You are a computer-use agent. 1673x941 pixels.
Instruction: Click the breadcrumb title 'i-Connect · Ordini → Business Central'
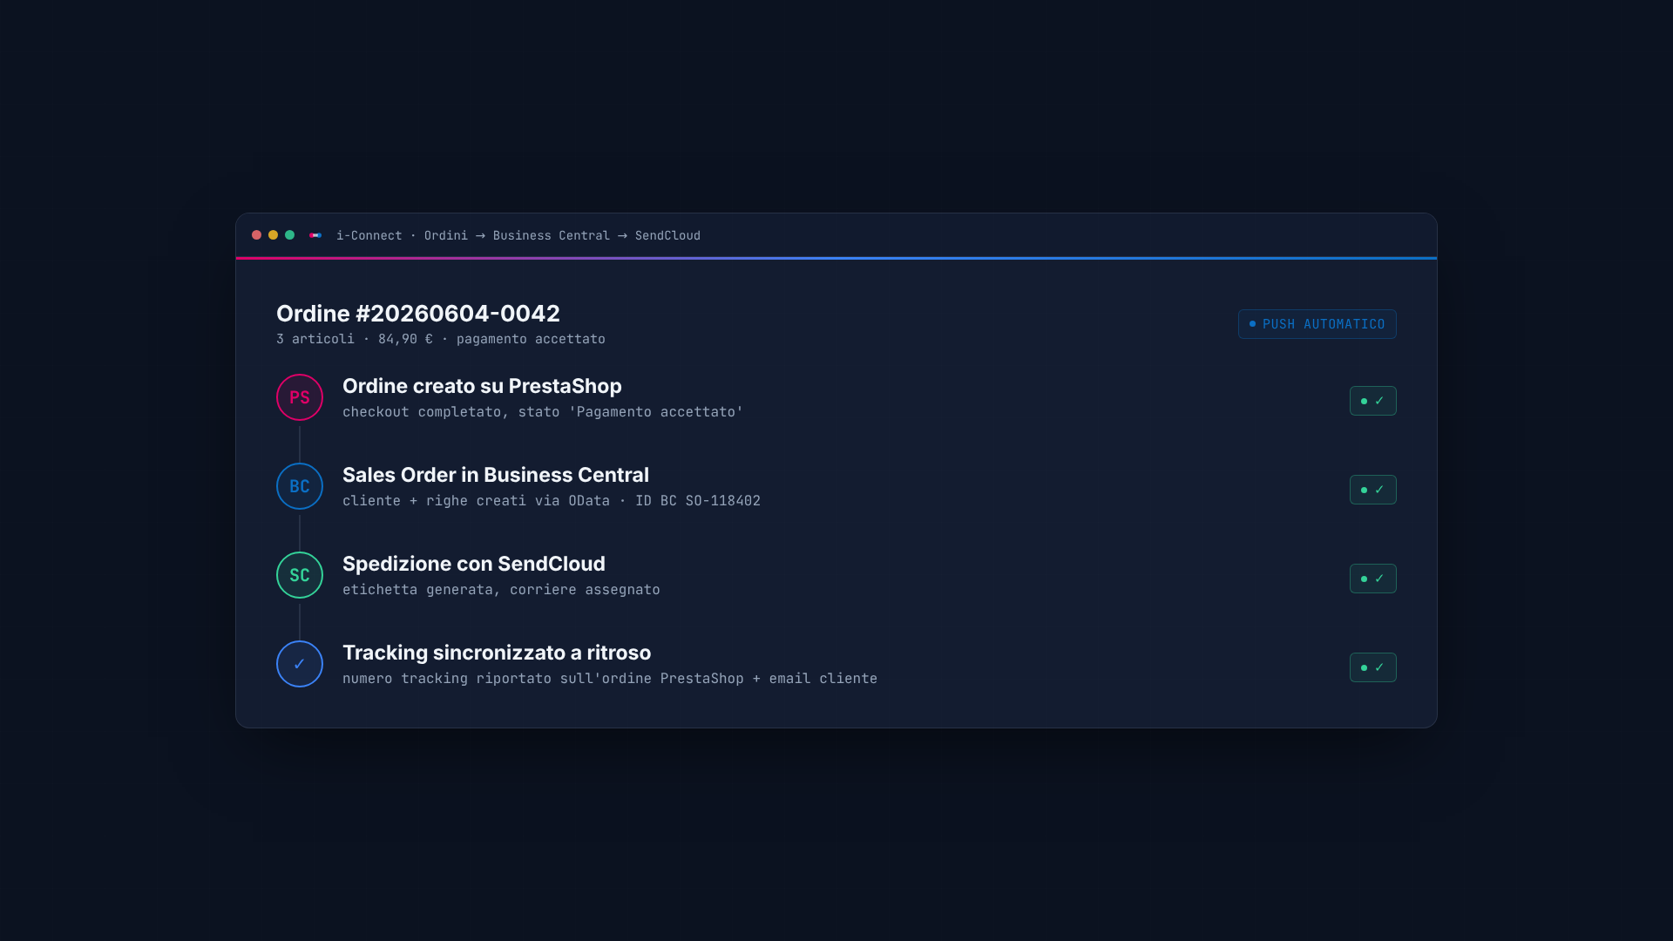[x=473, y=235]
